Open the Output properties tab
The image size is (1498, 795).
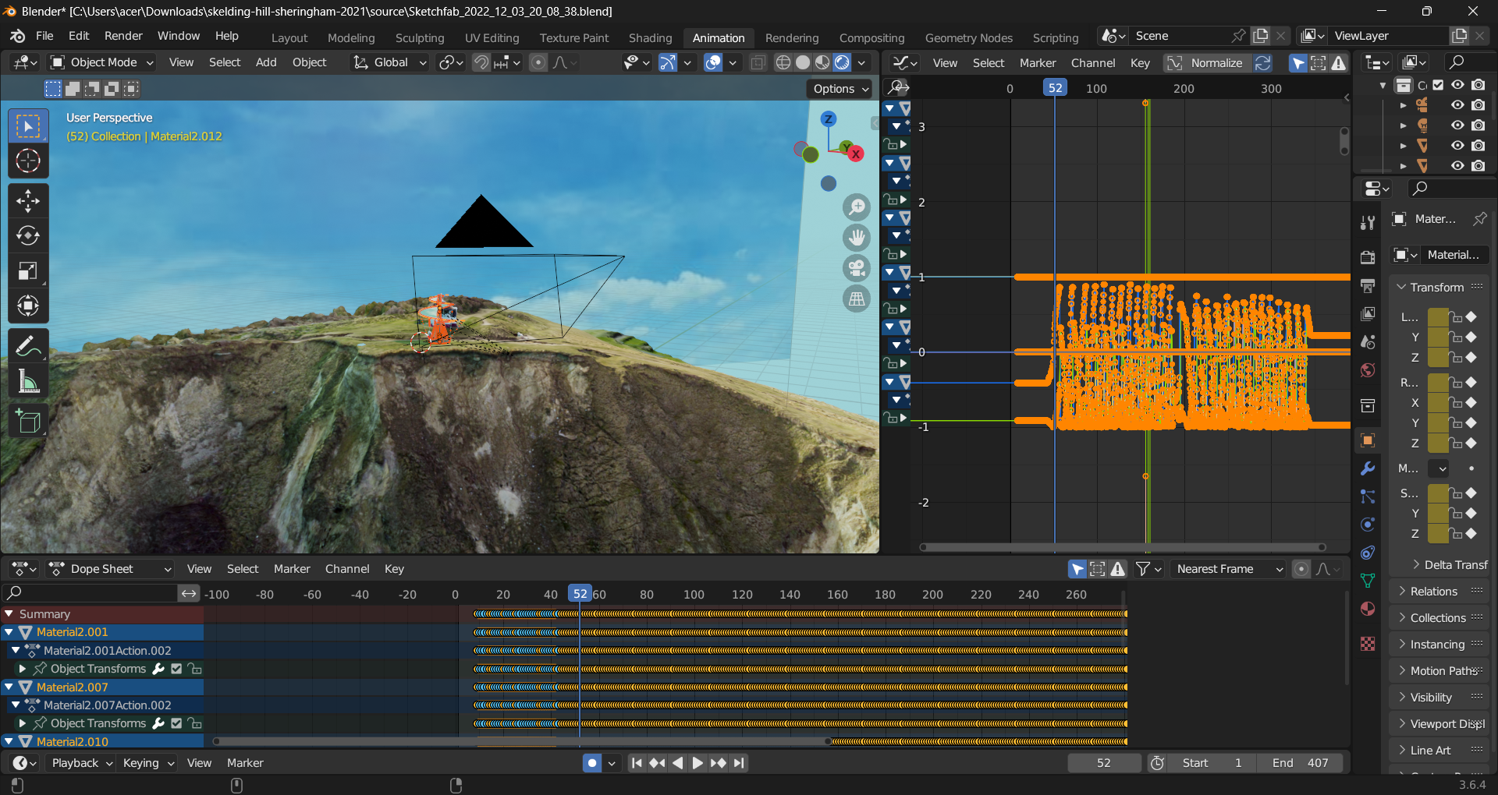click(1368, 285)
